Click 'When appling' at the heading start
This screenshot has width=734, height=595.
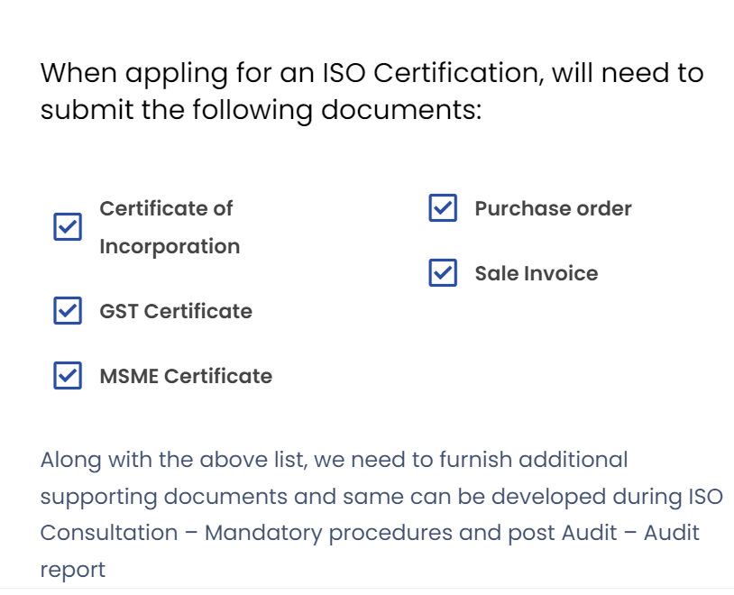133,74
